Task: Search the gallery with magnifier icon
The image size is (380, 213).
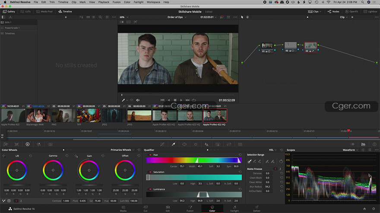Action: coord(100,17)
